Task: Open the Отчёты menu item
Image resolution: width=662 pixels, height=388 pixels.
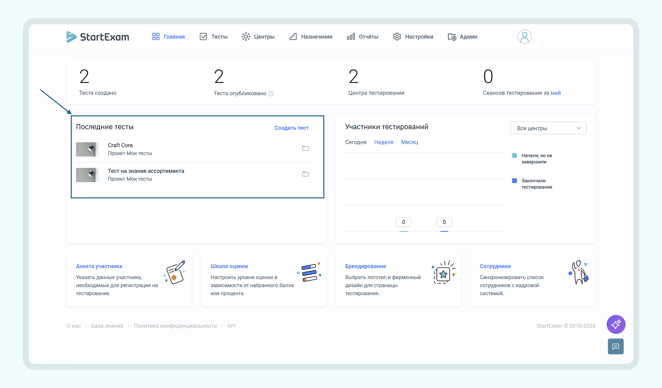Action: (x=362, y=37)
